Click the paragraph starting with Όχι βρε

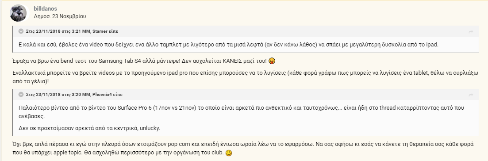point(243,149)
